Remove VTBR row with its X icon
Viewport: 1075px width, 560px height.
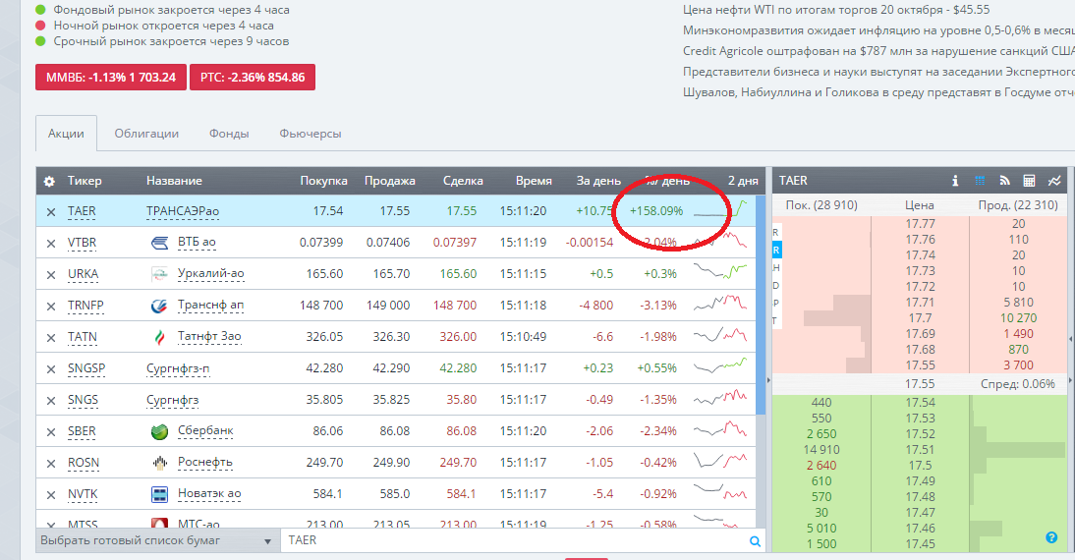(x=51, y=244)
